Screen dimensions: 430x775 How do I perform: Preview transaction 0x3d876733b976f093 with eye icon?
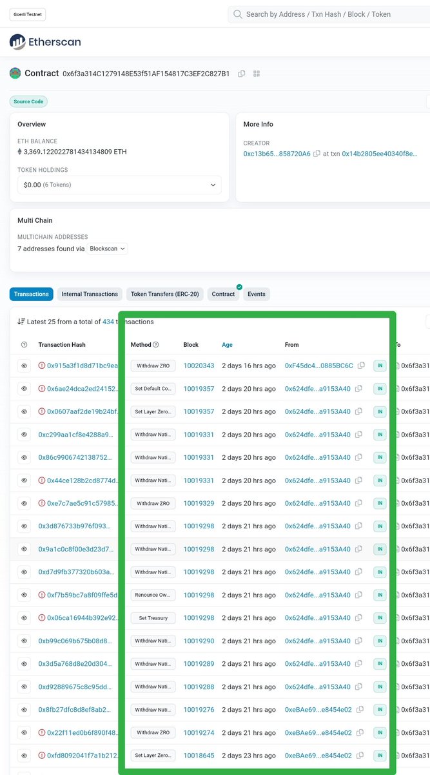(x=24, y=526)
